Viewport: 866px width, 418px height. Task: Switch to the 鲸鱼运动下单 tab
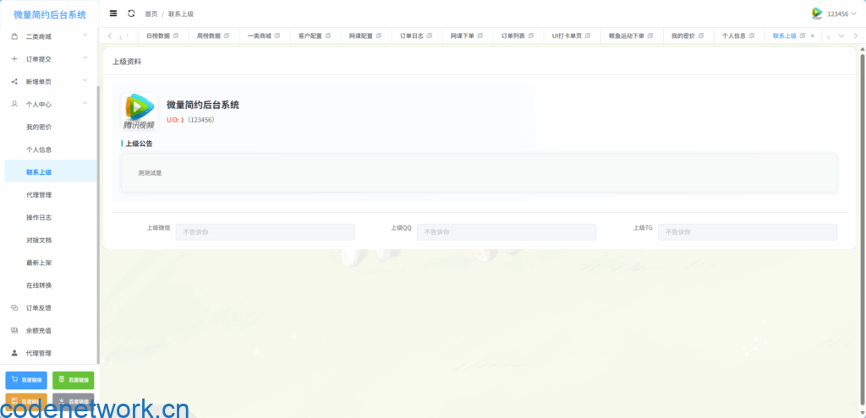(x=627, y=36)
